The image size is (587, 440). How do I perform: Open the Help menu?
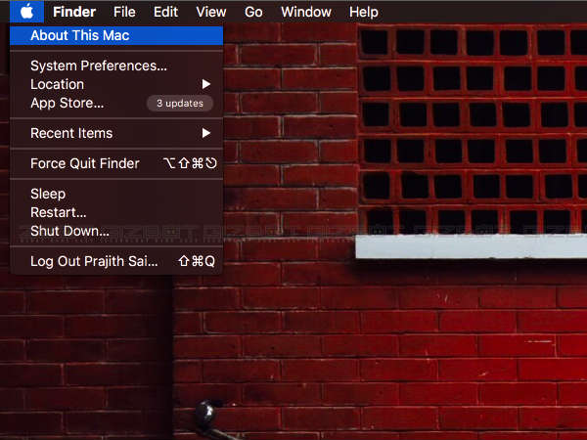coord(363,12)
